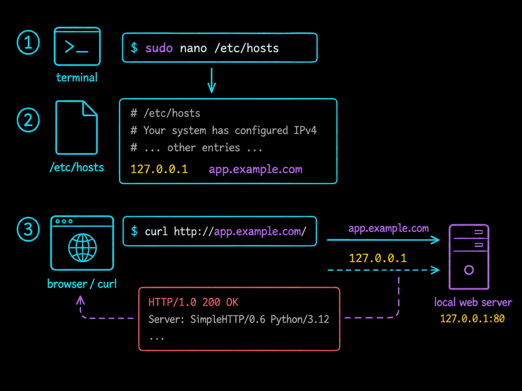Click the 'browser / curl' label
Screen dimensions: 522x391
coord(82,284)
